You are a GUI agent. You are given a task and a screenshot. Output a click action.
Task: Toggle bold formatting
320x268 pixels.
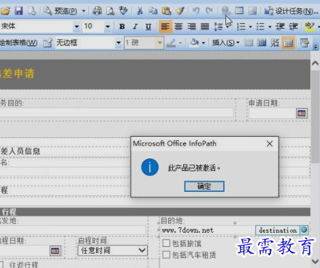coord(122,27)
